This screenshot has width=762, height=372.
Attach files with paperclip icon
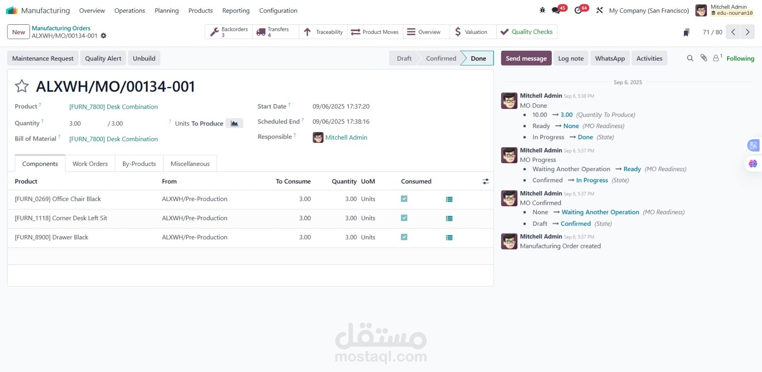tap(704, 58)
